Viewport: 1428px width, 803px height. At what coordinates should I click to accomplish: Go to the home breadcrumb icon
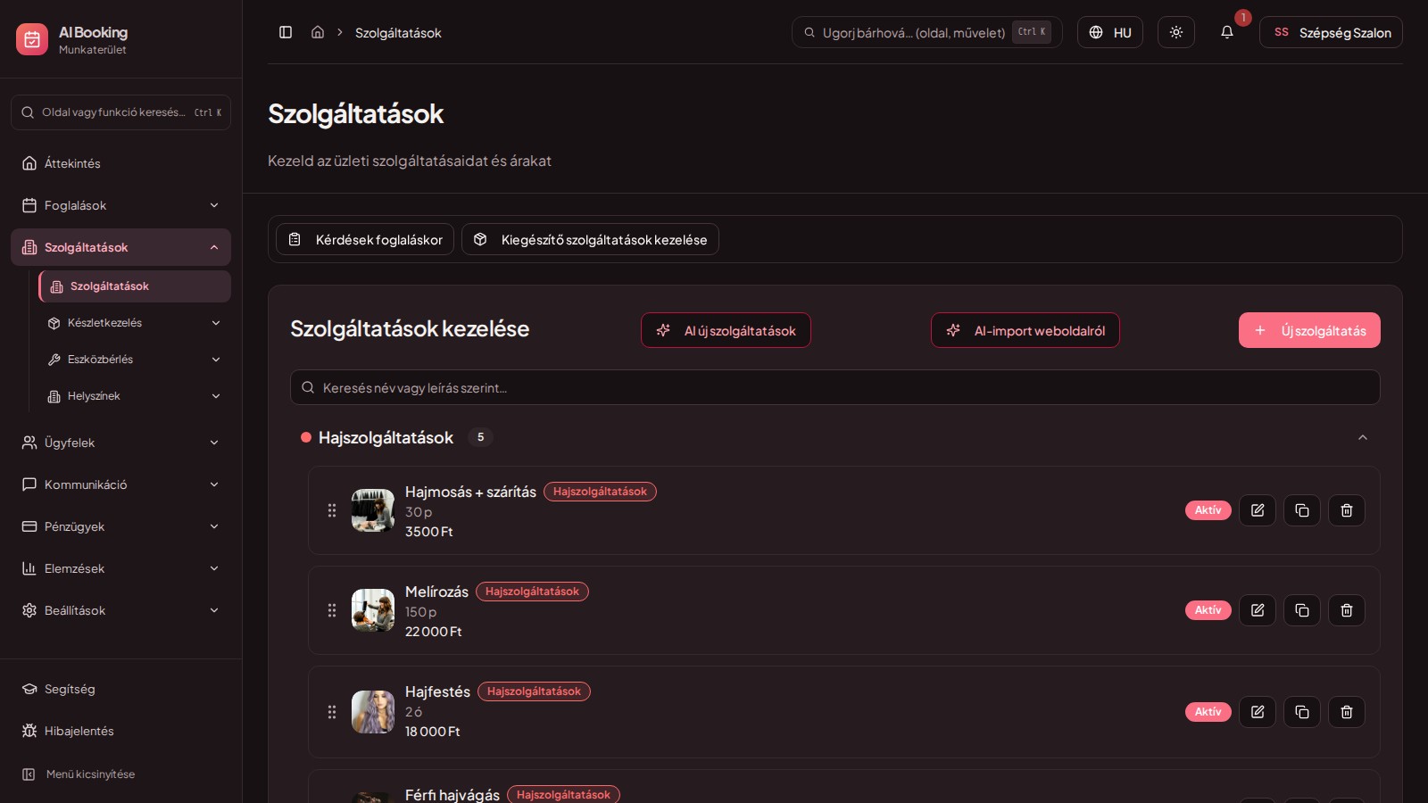(318, 32)
